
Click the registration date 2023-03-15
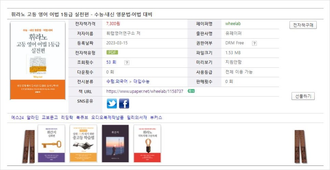pos(117,43)
